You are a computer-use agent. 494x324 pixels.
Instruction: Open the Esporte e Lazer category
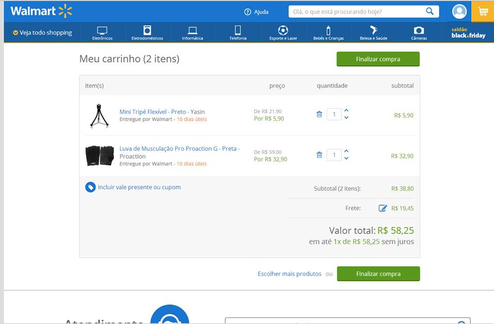[x=283, y=33]
